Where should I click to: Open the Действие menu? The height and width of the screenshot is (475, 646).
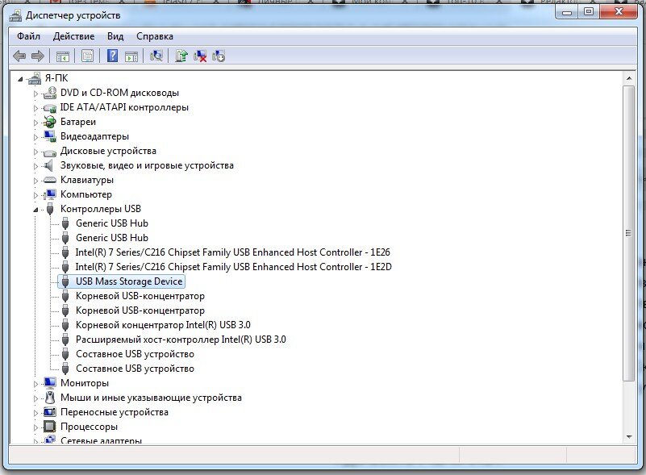(x=73, y=36)
